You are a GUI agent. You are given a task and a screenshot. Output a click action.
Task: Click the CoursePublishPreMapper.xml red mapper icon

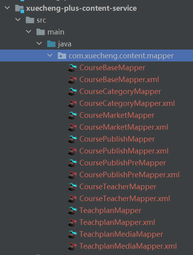tap(72, 175)
